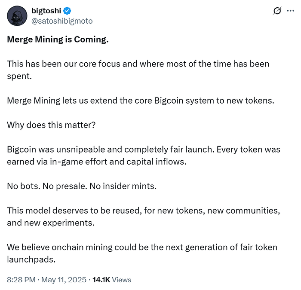
Task: Click the 'Merge Mining lets us extend' sentence
Action: (141, 101)
